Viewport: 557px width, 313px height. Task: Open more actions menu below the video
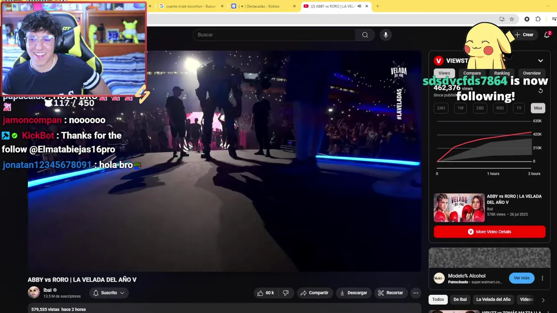point(416,293)
